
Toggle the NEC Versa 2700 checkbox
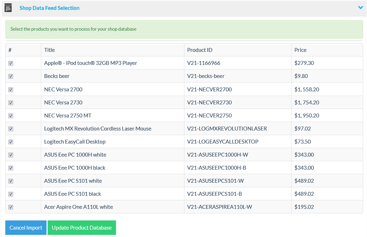(x=11, y=90)
